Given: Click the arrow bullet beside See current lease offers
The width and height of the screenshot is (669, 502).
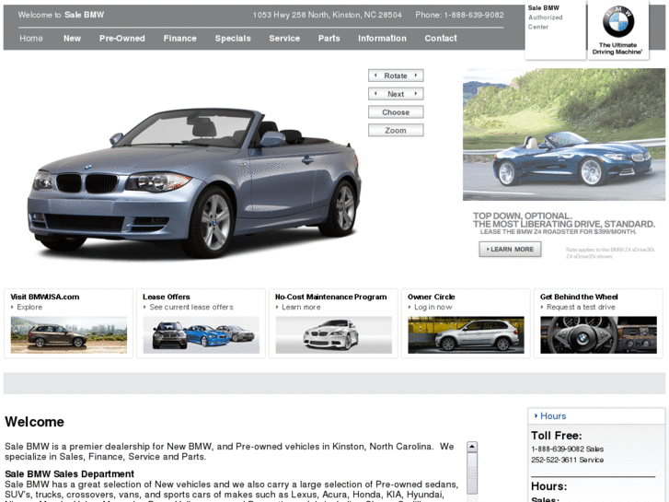Looking at the screenshot, I should click(x=144, y=307).
